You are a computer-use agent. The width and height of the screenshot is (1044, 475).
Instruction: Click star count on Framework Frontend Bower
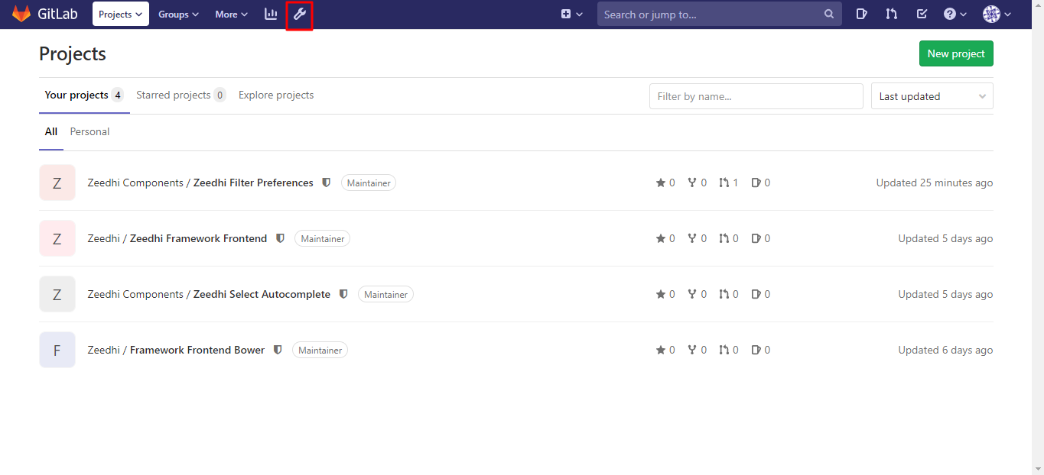665,350
